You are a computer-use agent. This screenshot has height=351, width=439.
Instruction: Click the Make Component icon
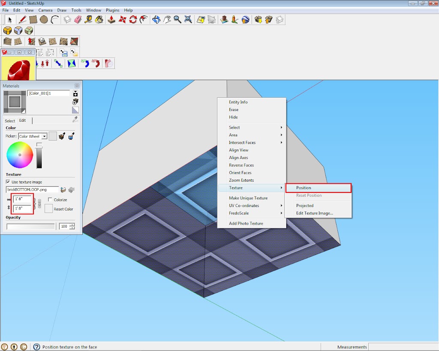(x=67, y=20)
